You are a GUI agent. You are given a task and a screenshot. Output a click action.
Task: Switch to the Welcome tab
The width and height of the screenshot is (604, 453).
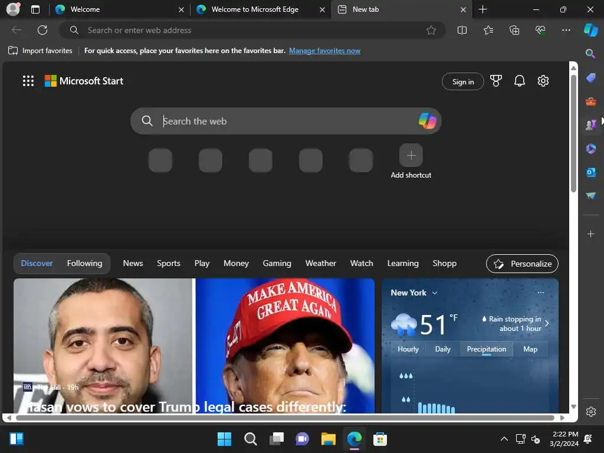(119, 9)
